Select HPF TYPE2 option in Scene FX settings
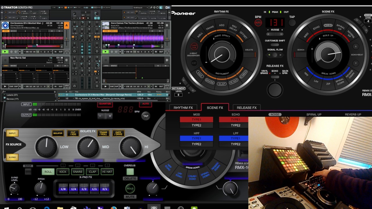 pos(196,144)
